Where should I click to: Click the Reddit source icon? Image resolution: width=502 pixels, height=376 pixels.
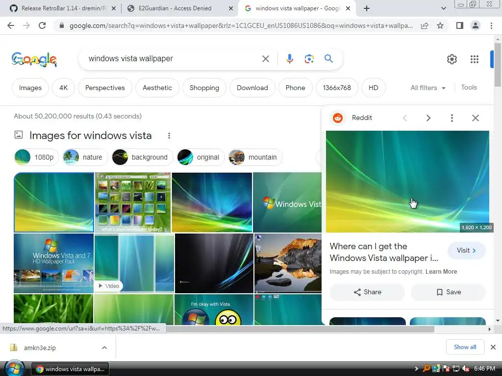tap(337, 118)
